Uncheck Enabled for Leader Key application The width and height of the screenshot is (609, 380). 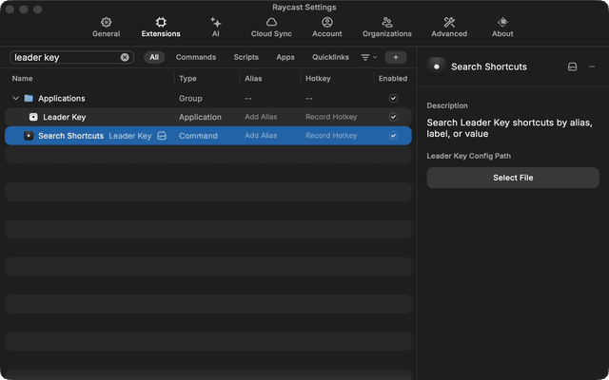click(x=393, y=117)
